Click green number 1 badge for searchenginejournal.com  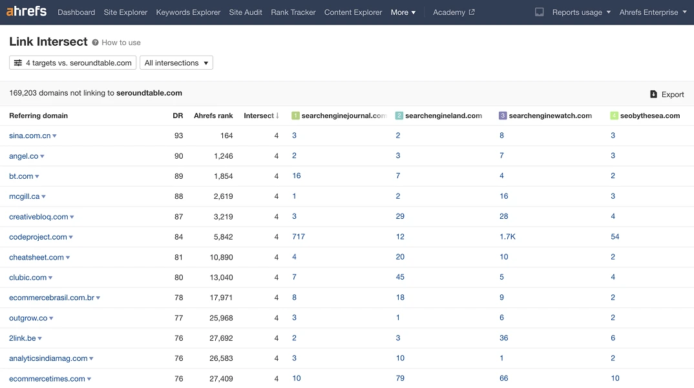point(296,116)
